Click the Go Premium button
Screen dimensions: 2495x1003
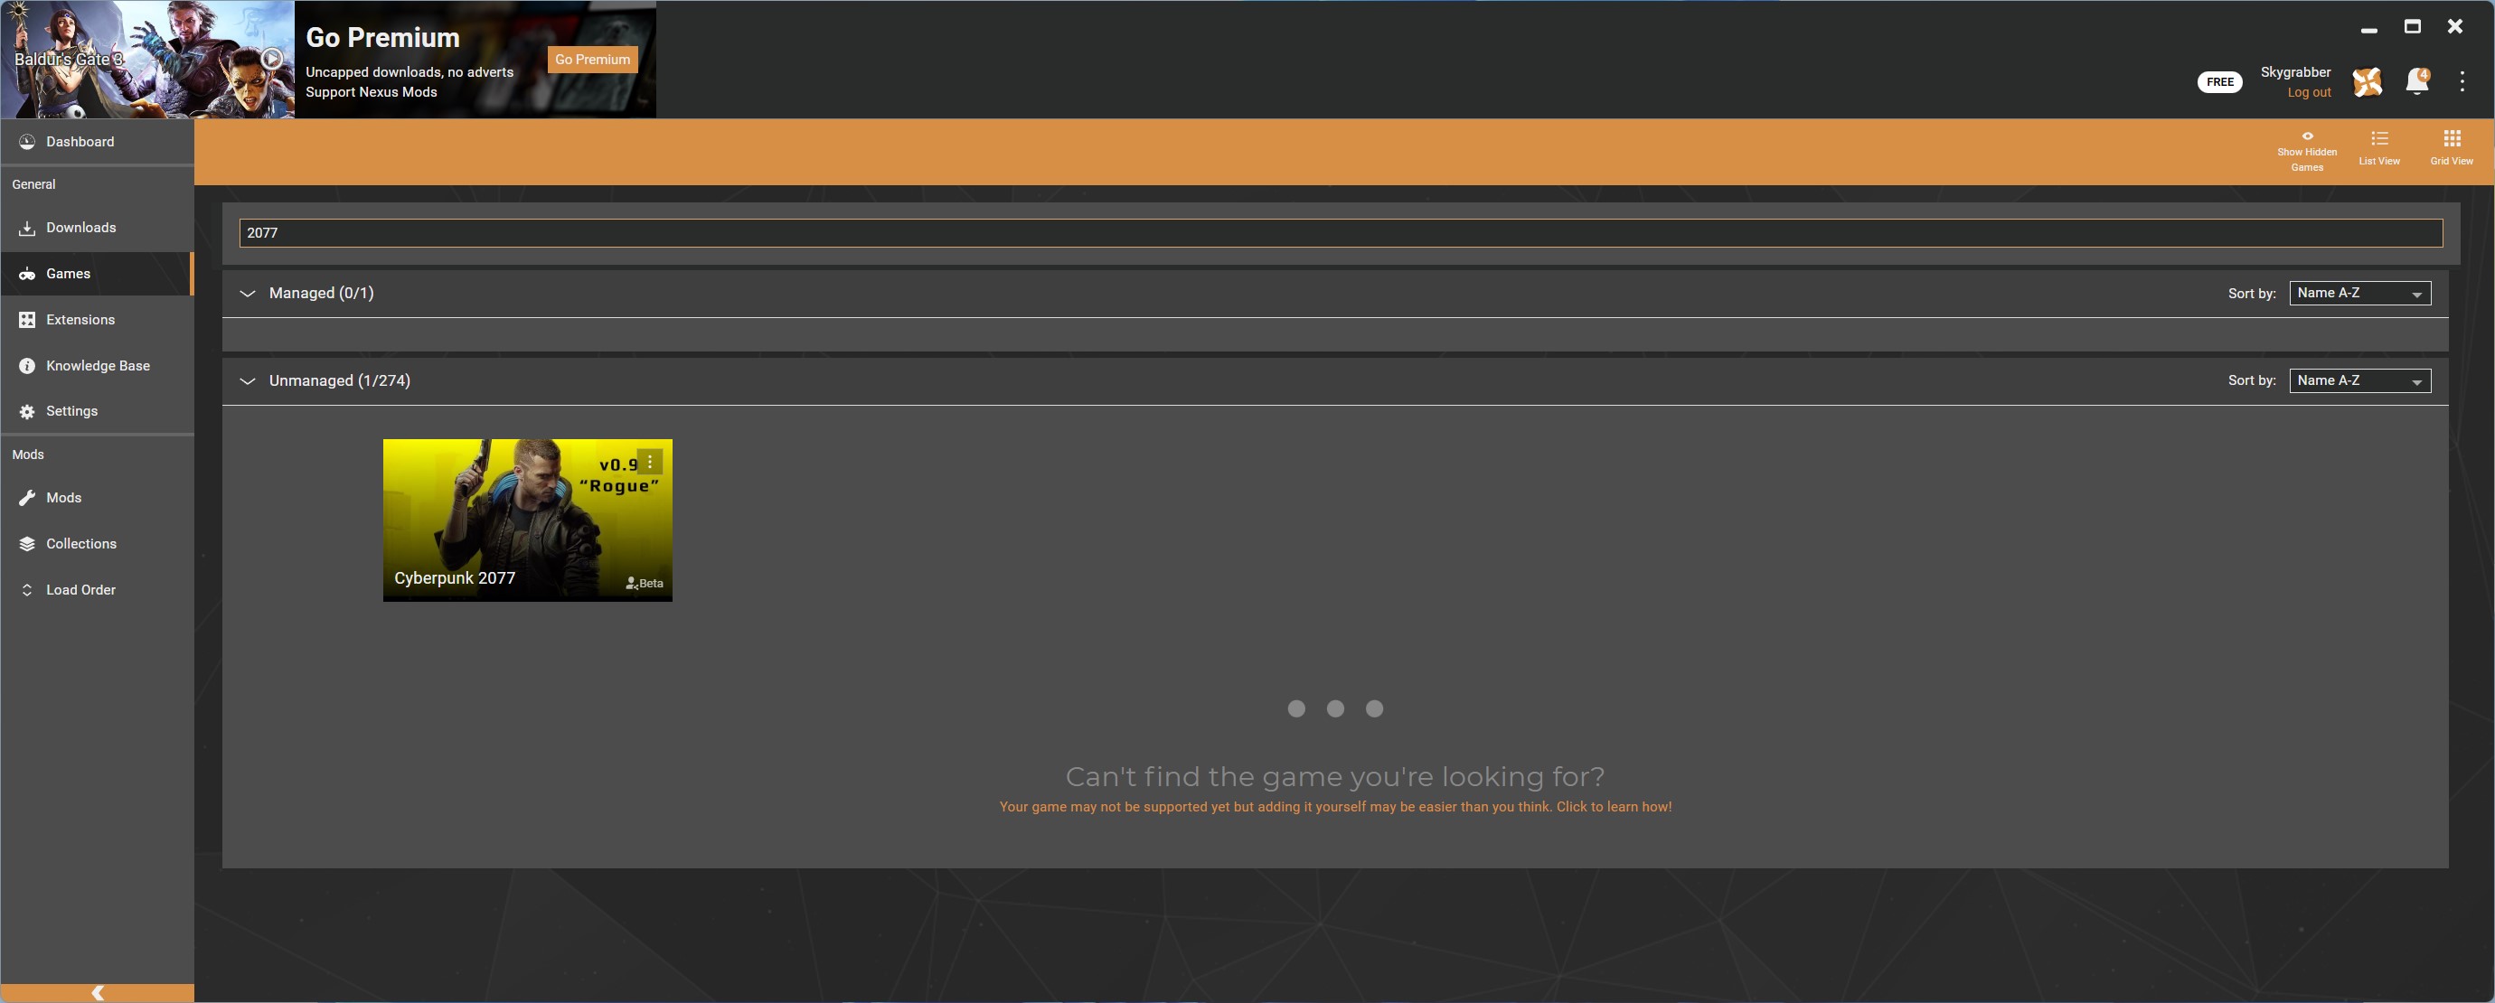(x=593, y=59)
